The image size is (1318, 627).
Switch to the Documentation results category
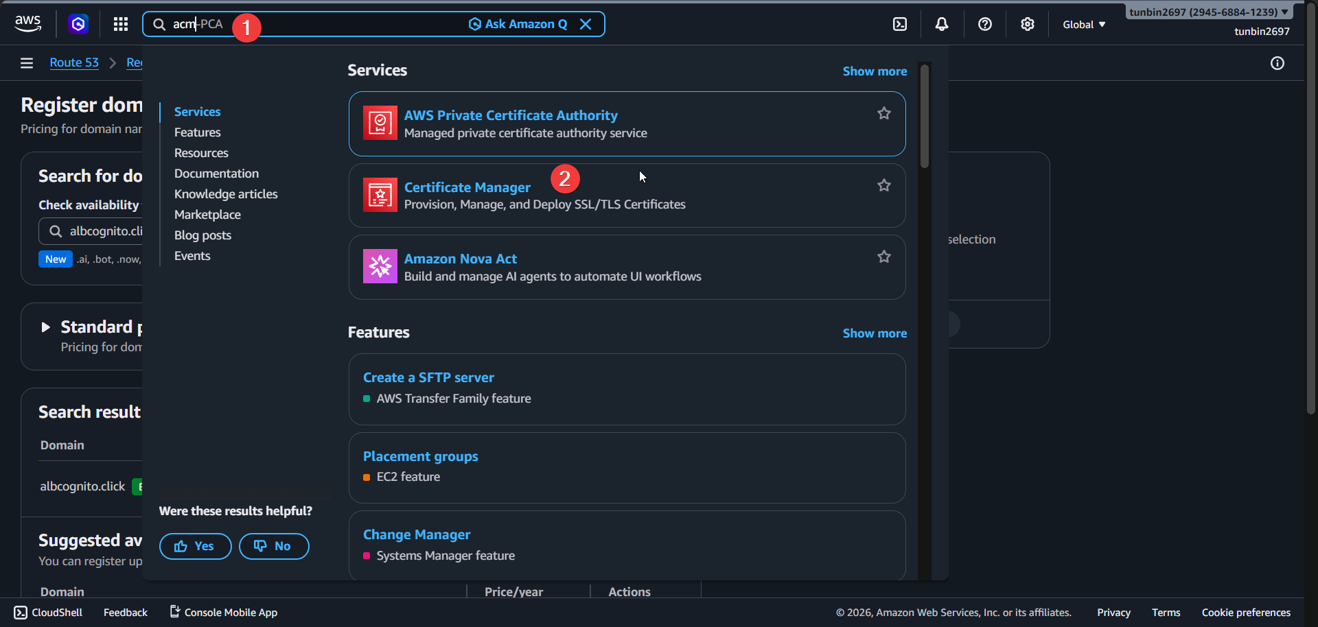pos(216,173)
